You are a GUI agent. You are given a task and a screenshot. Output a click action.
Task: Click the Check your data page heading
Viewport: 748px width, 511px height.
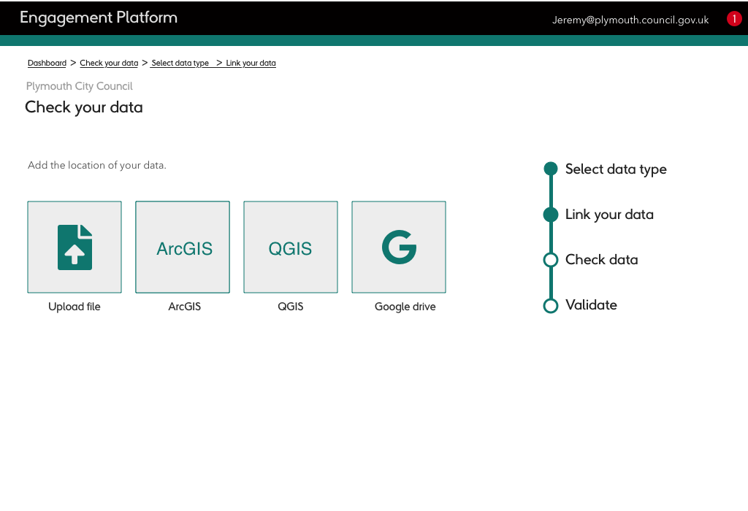click(83, 107)
